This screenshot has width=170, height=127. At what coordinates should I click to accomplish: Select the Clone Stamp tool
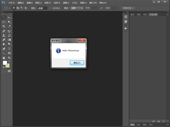(x=4, y=35)
